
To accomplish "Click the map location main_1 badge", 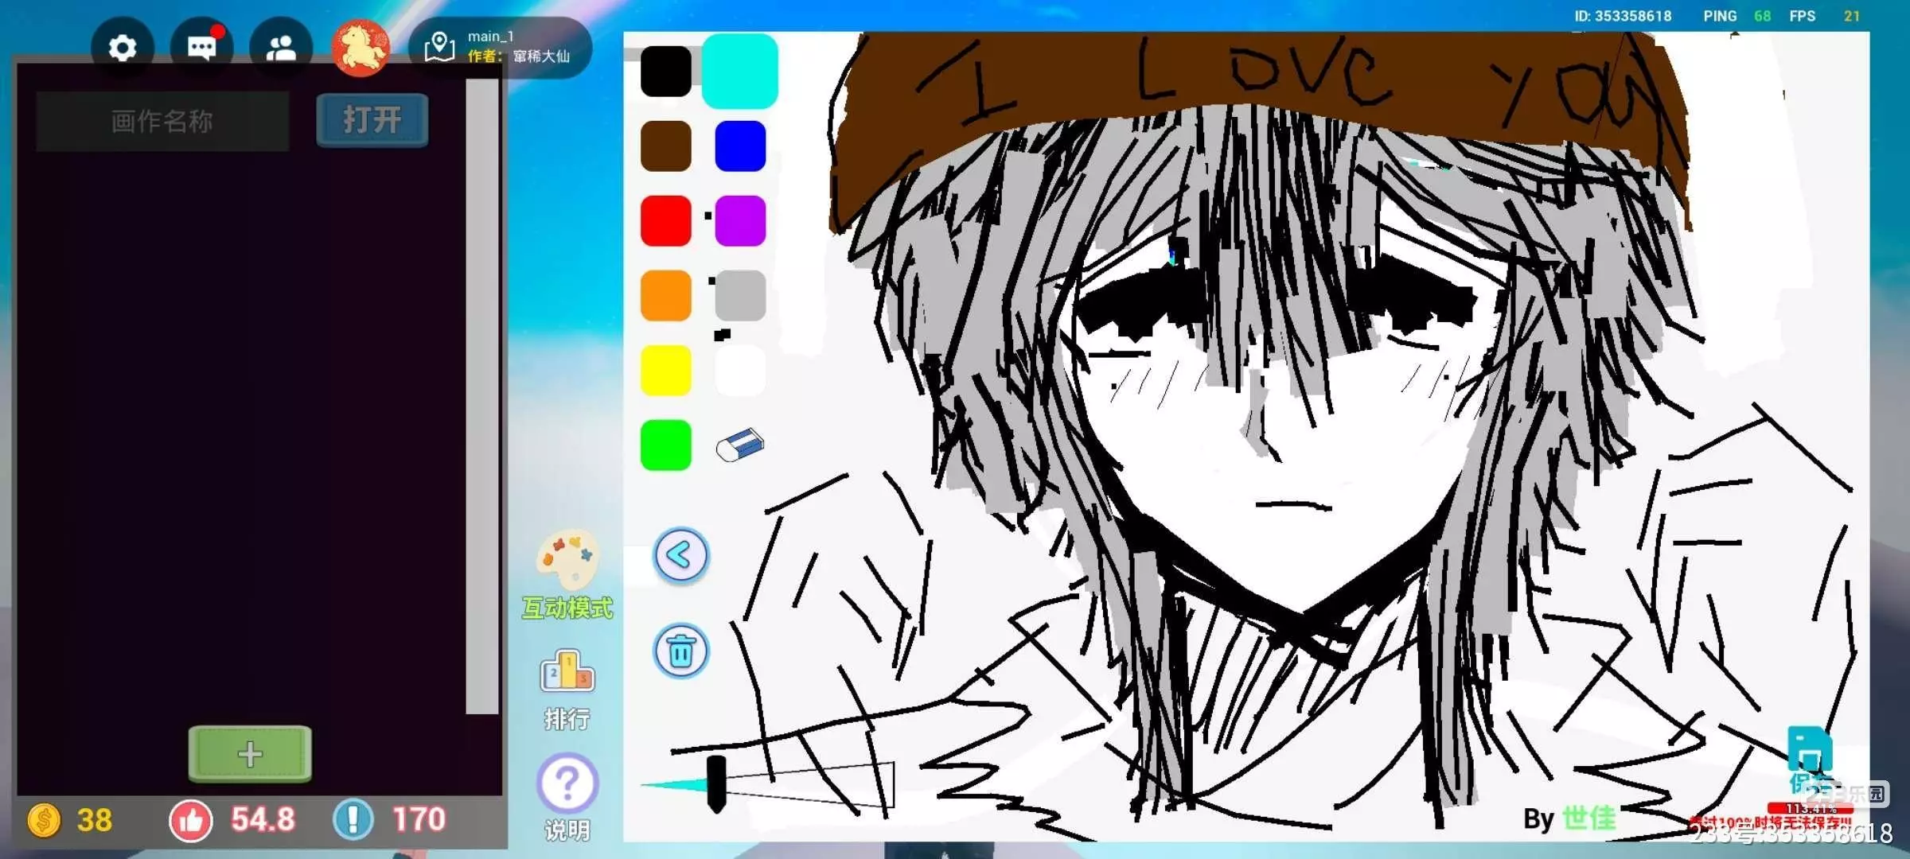I will [500, 47].
